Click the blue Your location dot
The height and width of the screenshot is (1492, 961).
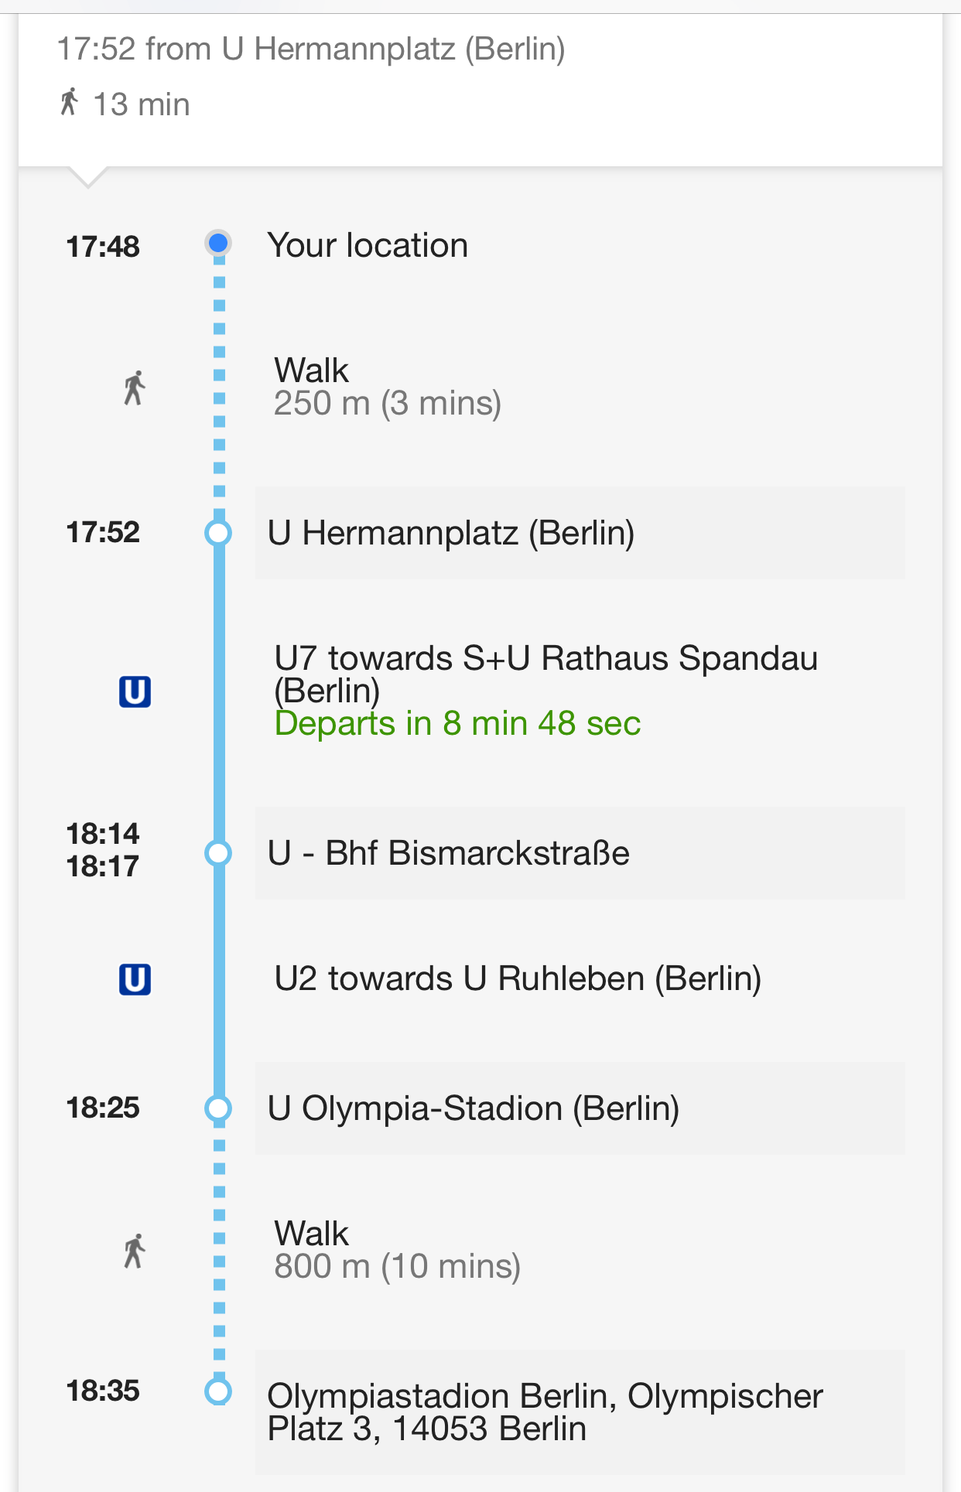pyautogui.click(x=219, y=244)
